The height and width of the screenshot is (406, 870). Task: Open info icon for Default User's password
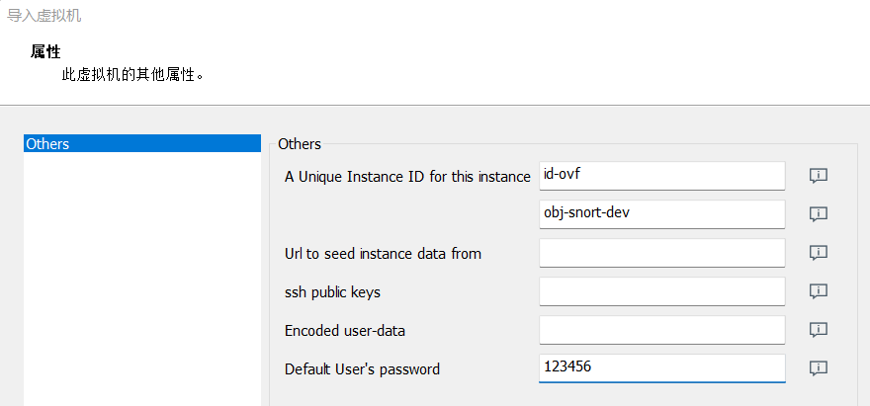click(x=819, y=368)
